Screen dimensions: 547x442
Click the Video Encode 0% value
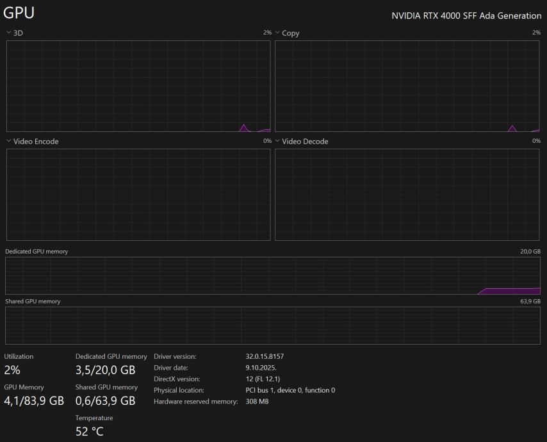267,141
